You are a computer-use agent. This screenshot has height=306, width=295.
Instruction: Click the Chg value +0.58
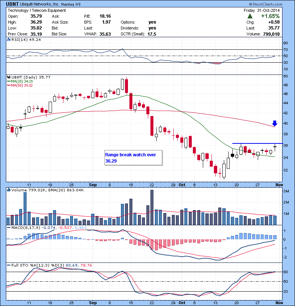click(274, 22)
